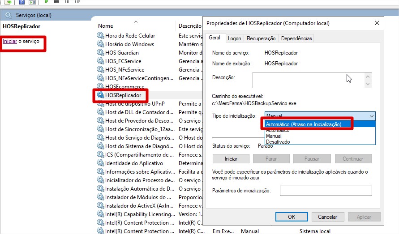
Task: Pick the Manual option in dropdown list
Action: pos(274,136)
